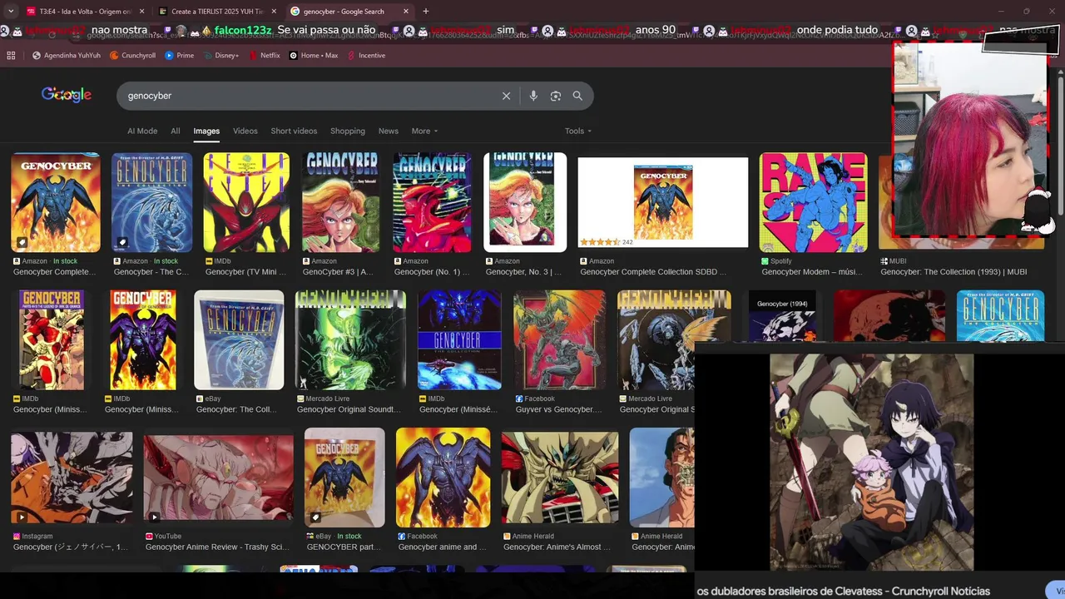This screenshot has width=1065, height=599.
Task: Open the apps grid in bookmarks bar
Action: [x=11, y=56]
